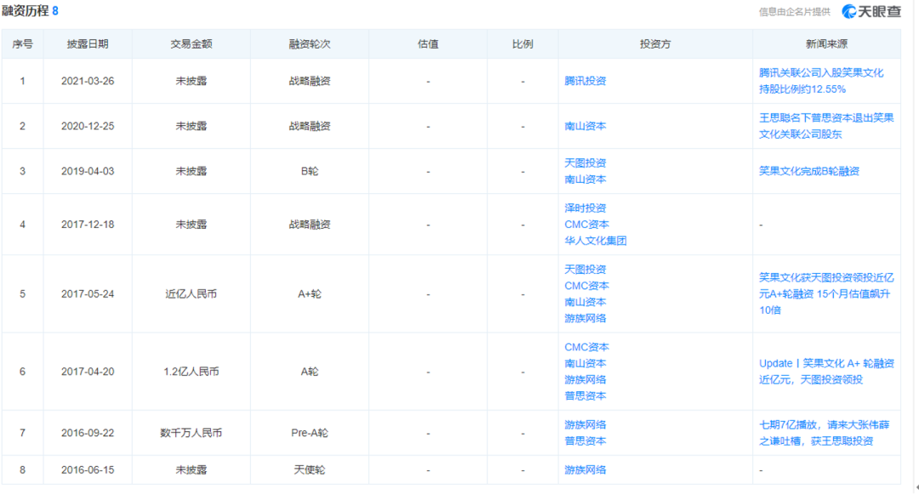
Task: Click the 新闻来源 column header
Action: (x=826, y=44)
